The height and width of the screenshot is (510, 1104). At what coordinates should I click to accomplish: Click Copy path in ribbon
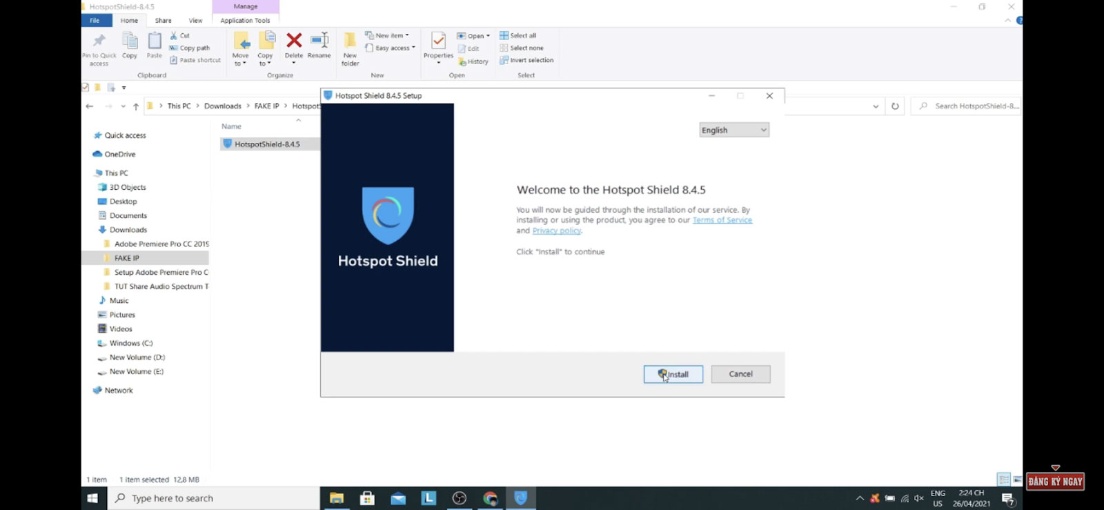(x=190, y=48)
